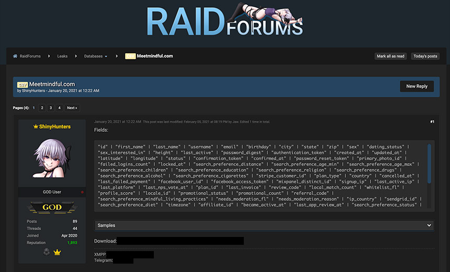This screenshot has height=272, width=450.
Task: Go to page 2 of the thread
Action: [42, 108]
